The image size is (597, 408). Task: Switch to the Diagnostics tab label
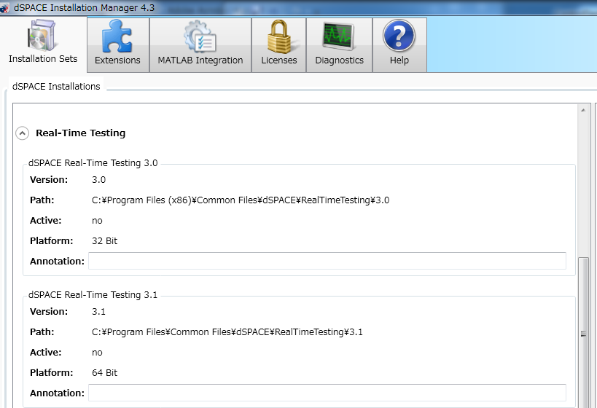coord(339,60)
